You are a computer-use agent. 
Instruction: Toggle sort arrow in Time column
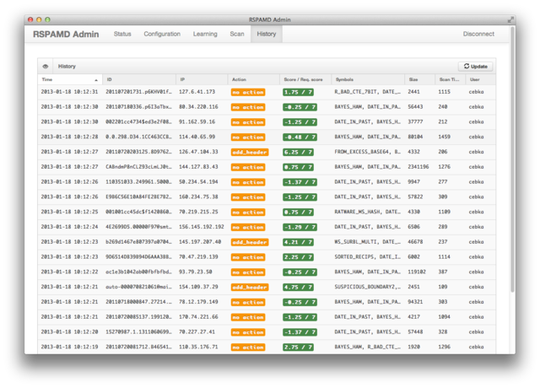tap(96, 80)
